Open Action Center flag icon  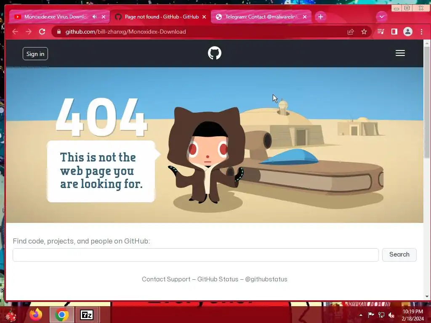371,315
